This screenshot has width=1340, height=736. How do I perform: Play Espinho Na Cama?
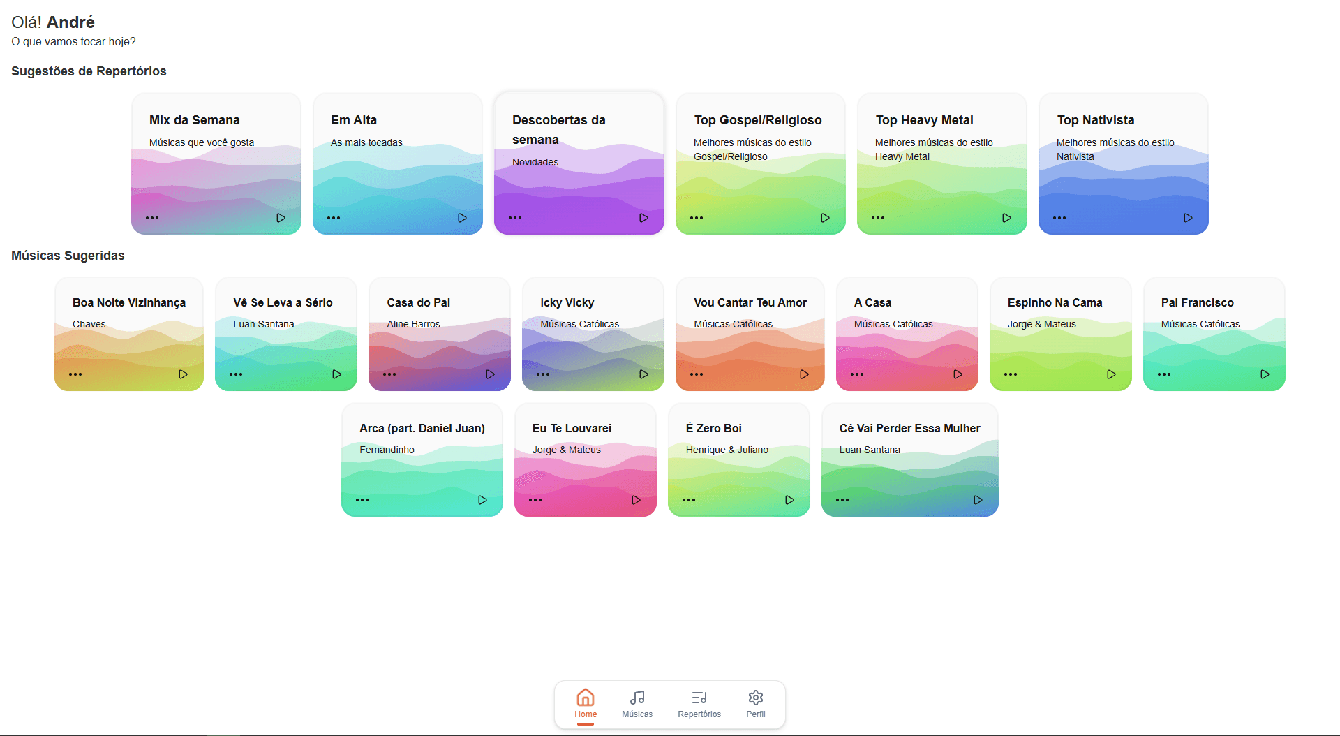pyautogui.click(x=1111, y=374)
